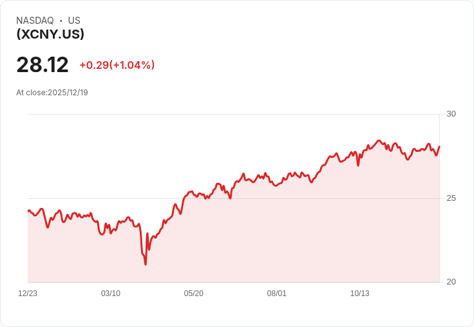Click the peak of the price line
This screenshot has width=474, height=327.
tap(379, 140)
